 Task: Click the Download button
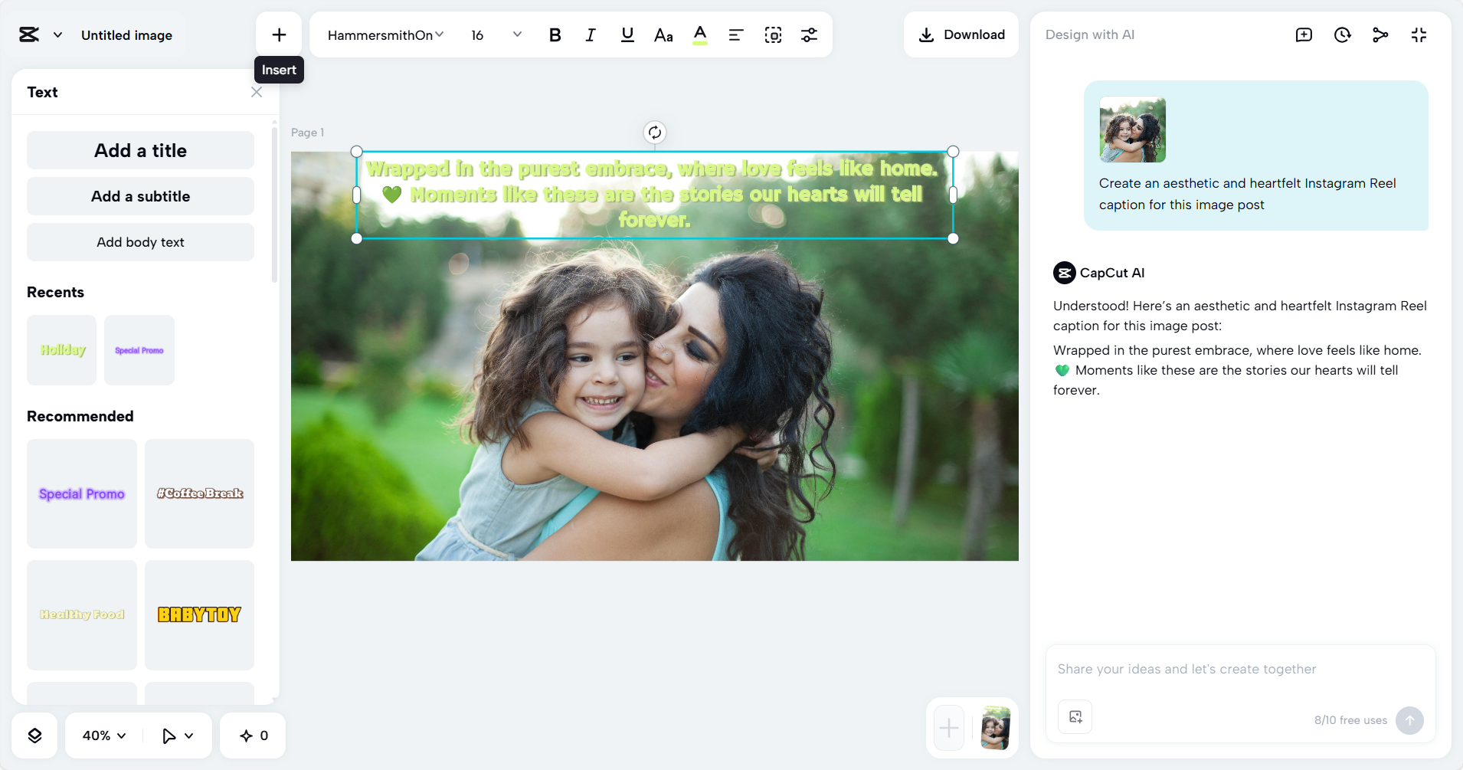[961, 34]
